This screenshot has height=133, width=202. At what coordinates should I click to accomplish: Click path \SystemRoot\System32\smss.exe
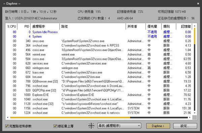point(83,41)
